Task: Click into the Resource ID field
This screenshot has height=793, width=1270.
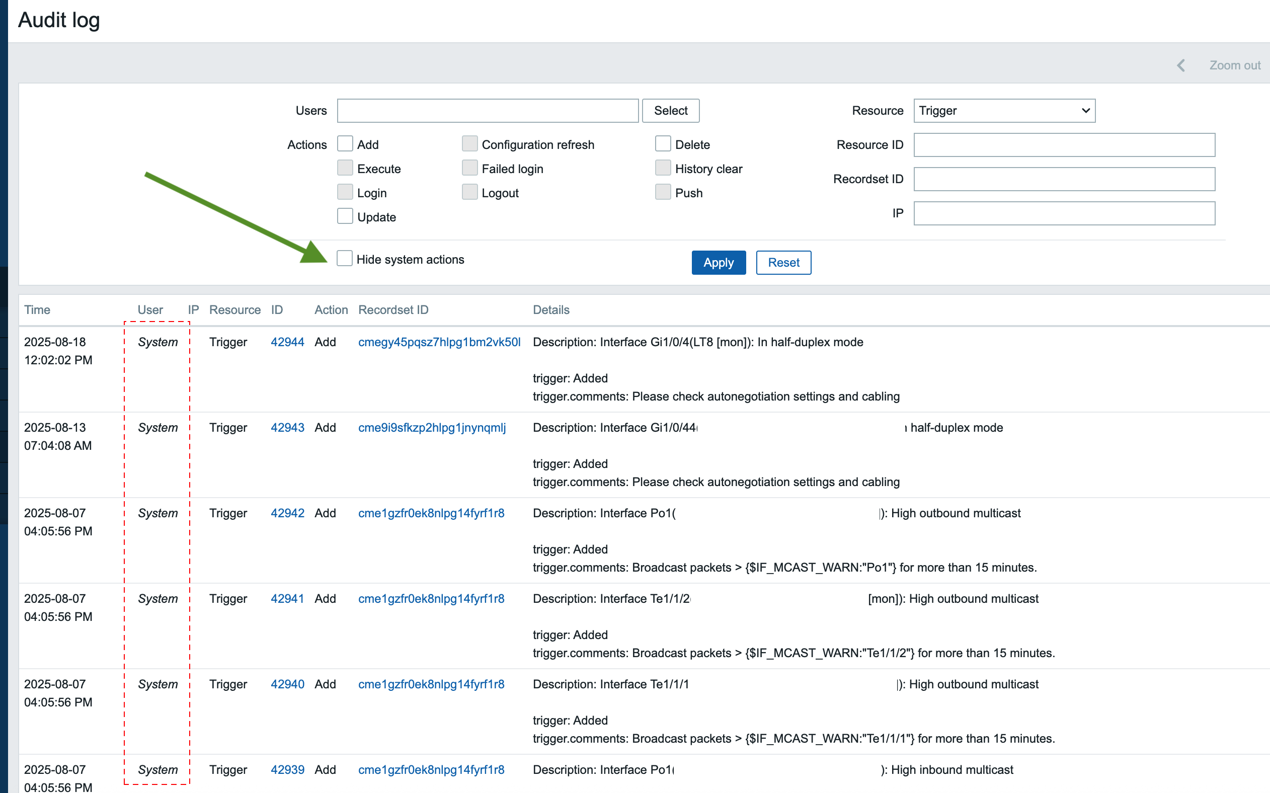Action: point(1063,145)
